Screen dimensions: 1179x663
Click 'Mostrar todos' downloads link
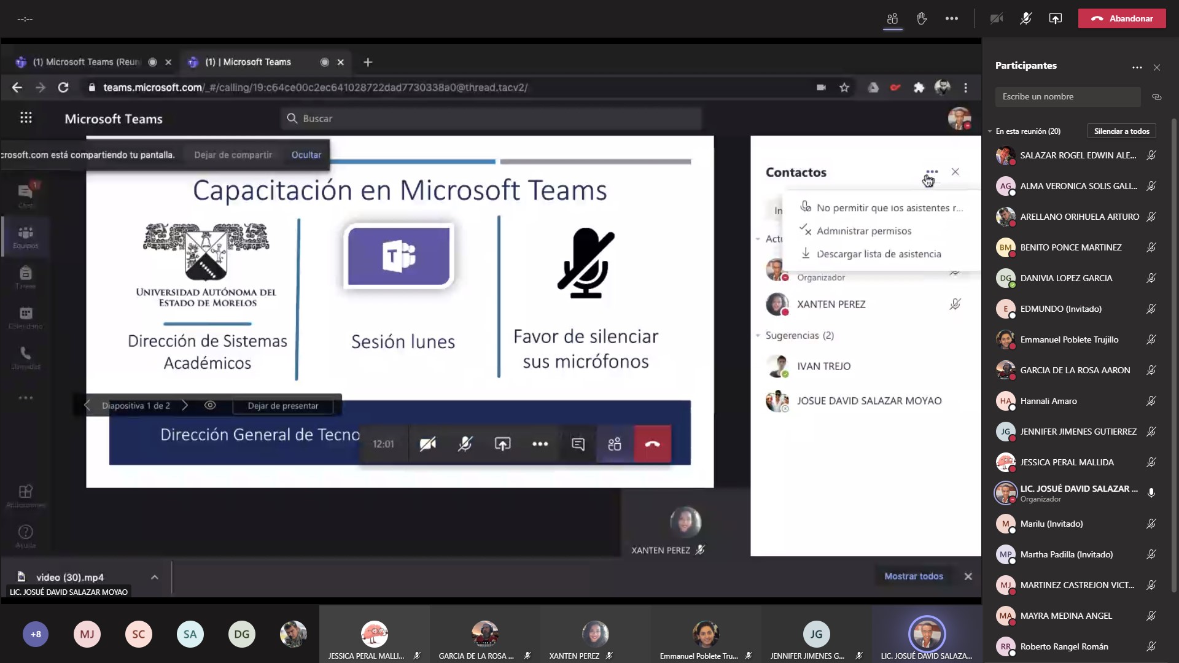coord(914,576)
